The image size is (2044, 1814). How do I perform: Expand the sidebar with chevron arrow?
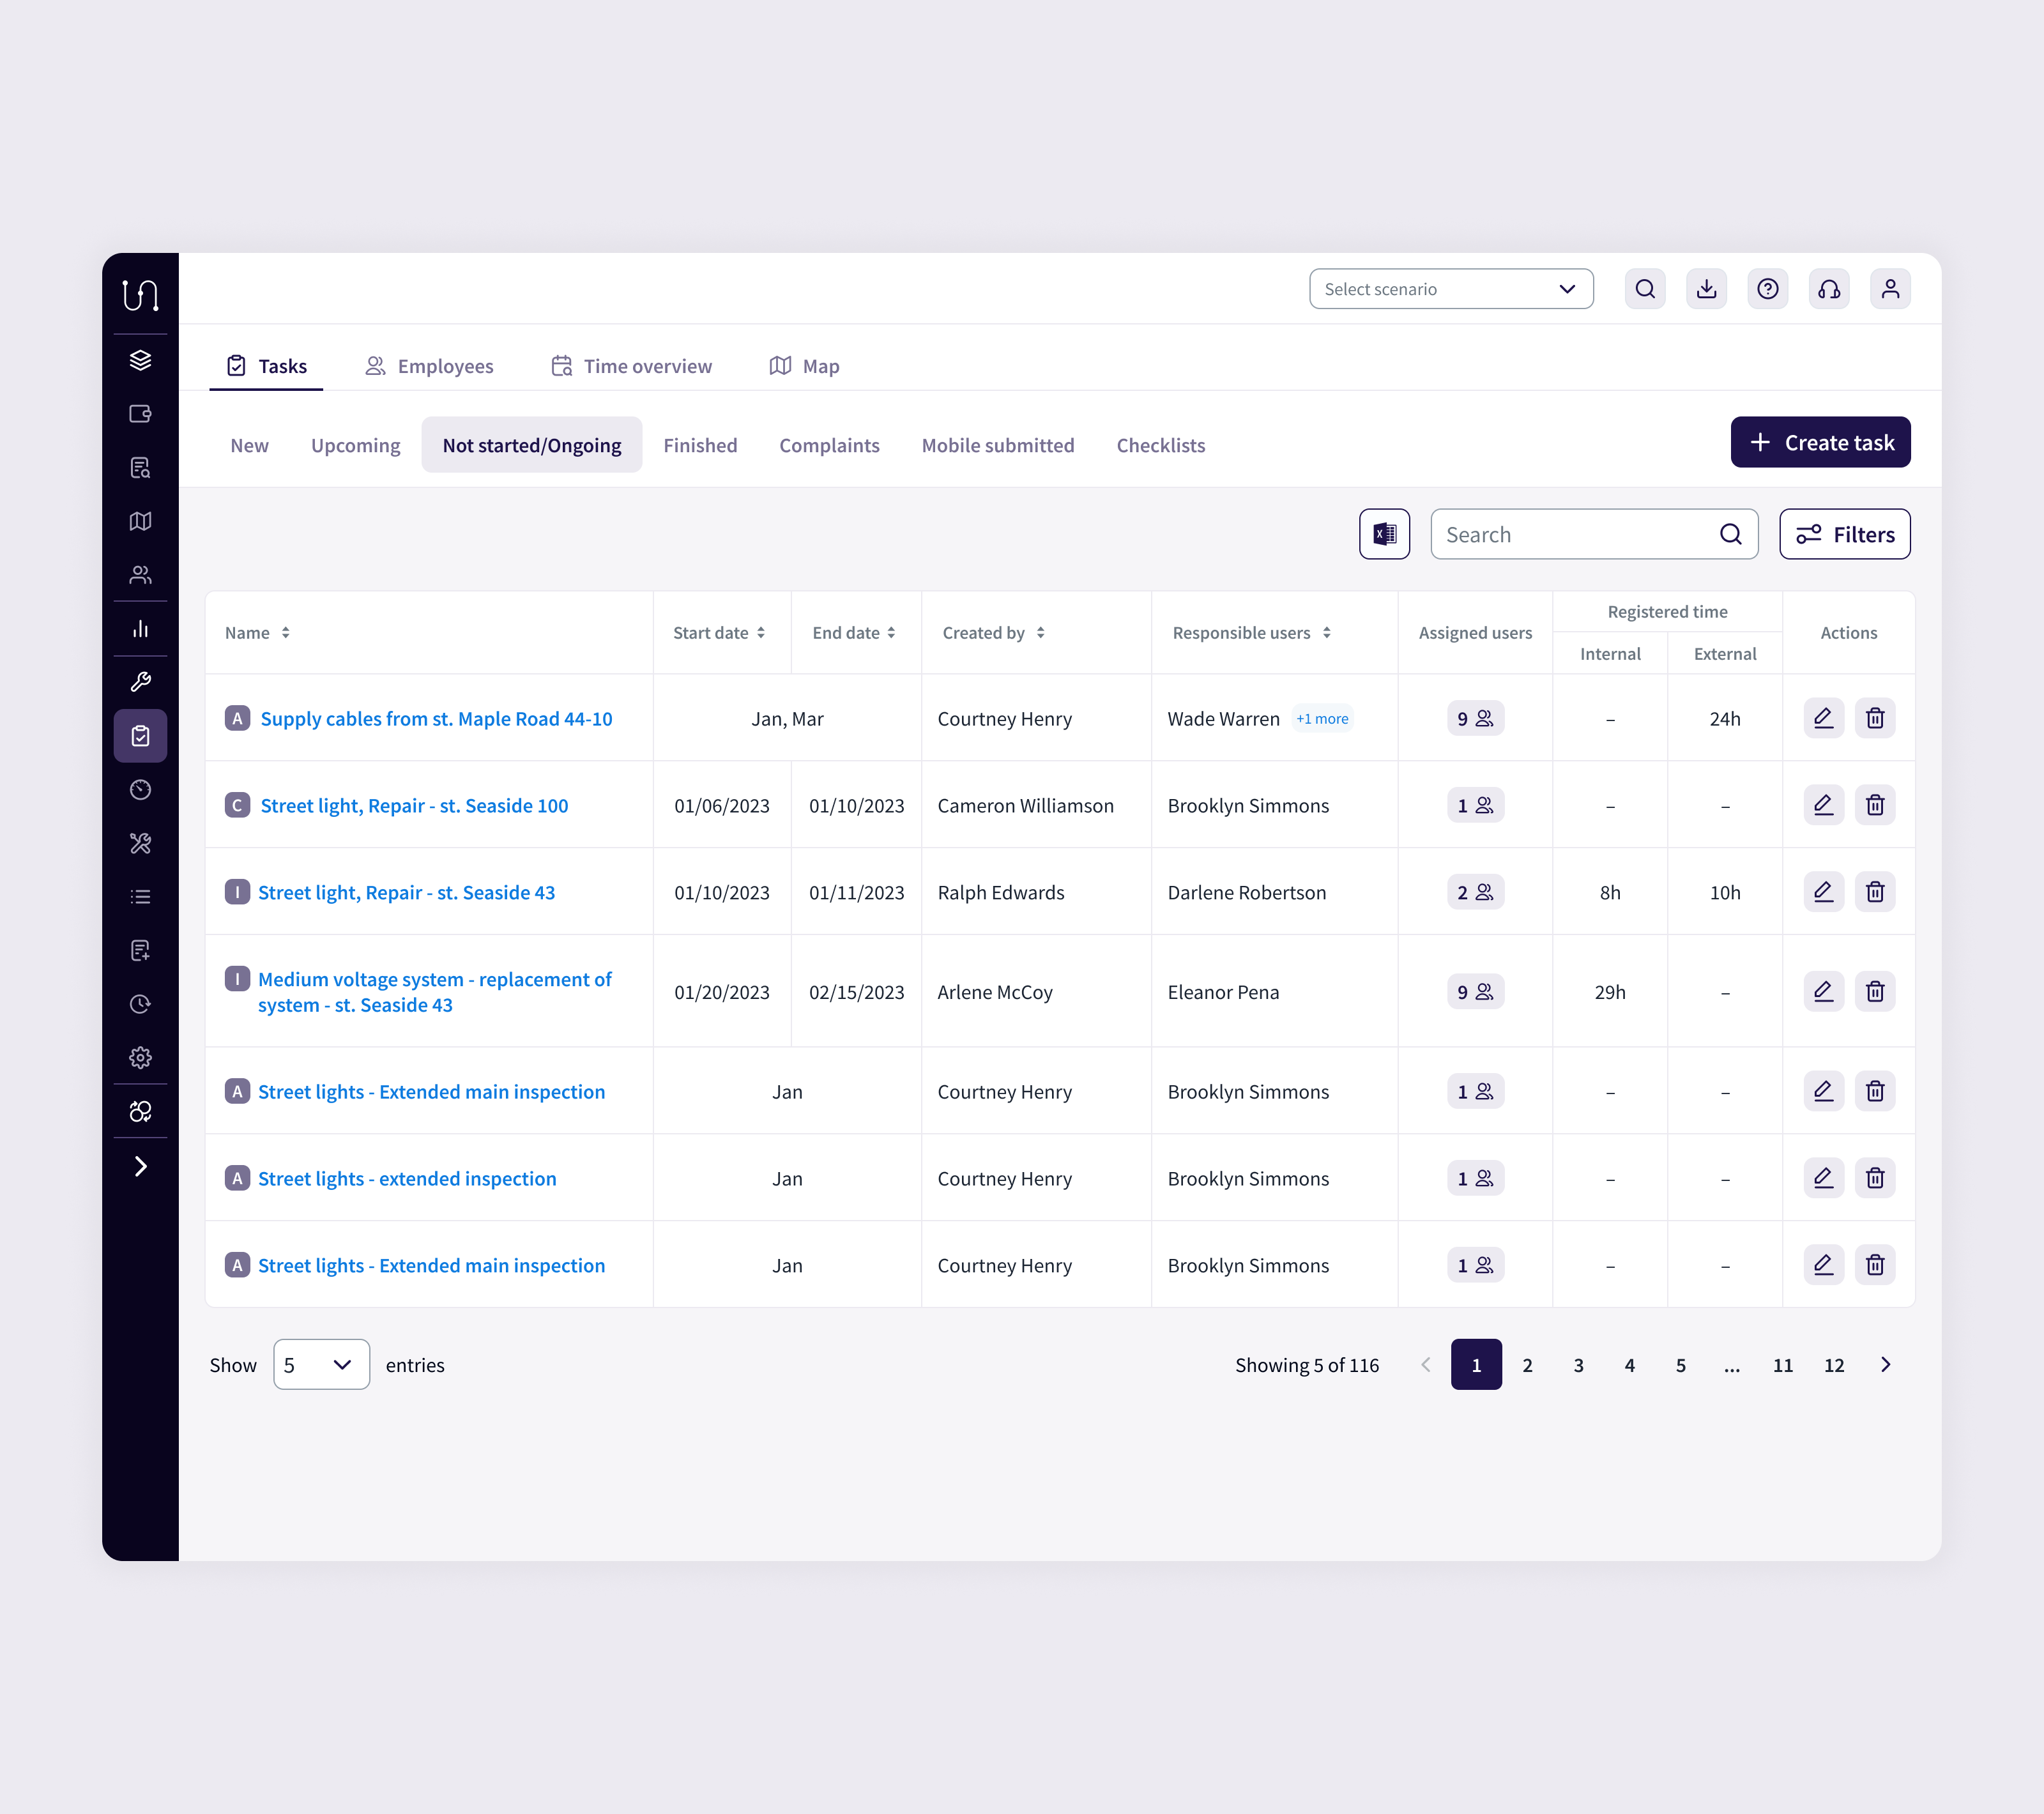click(140, 1166)
